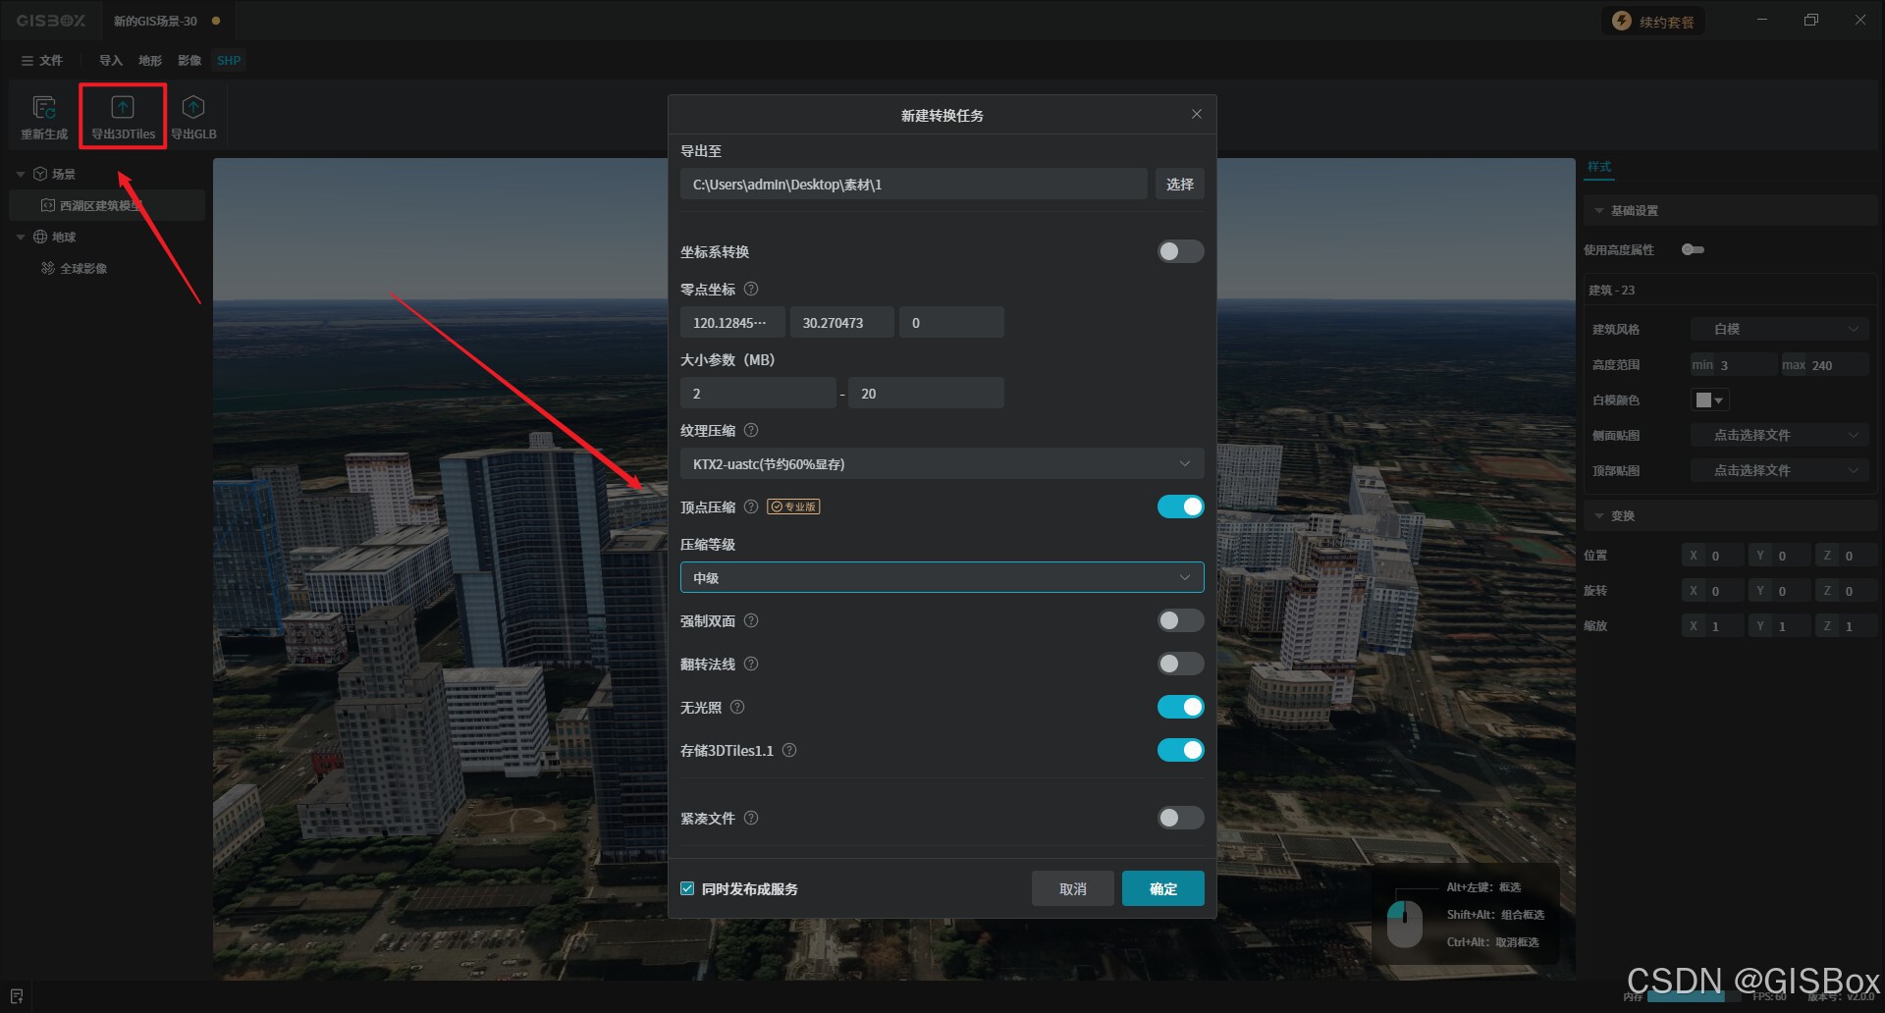The image size is (1885, 1013).
Task: Open the 建筑风格 dropdown showing 白模
Action: pyautogui.click(x=1780, y=330)
